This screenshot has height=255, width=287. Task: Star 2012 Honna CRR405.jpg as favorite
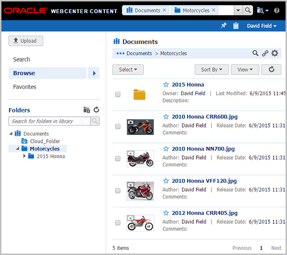[x=166, y=213]
